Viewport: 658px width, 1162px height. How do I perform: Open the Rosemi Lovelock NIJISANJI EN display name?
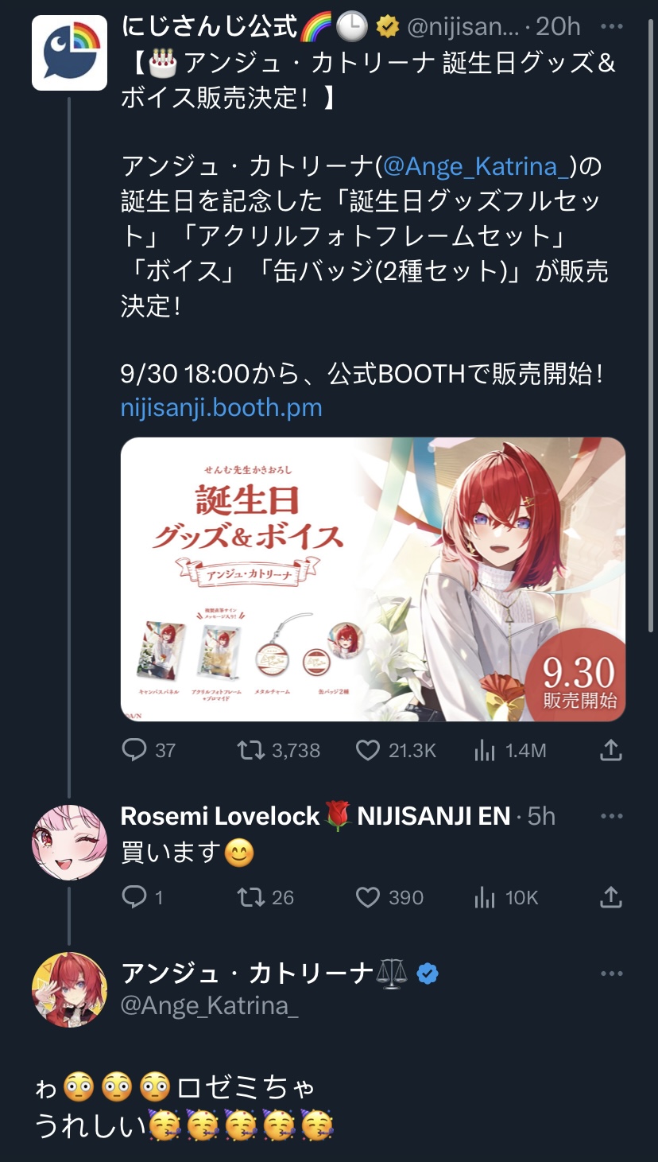[315, 816]
